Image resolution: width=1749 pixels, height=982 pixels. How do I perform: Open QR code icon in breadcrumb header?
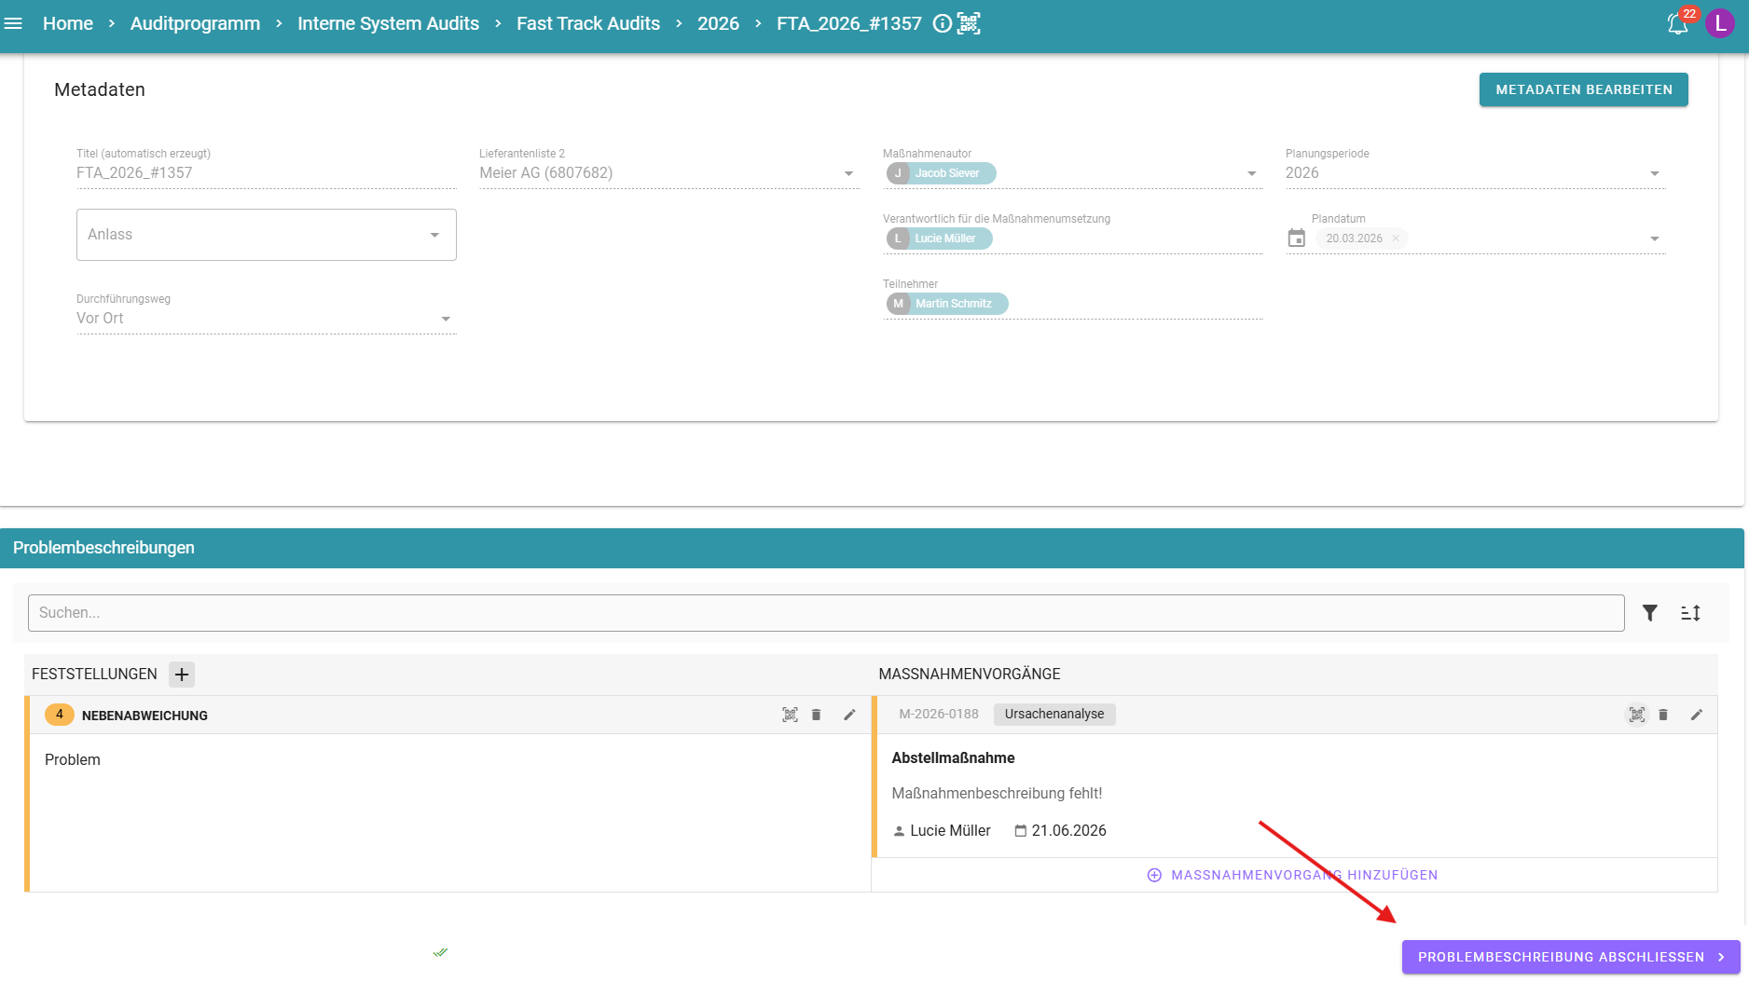[970, 23]
